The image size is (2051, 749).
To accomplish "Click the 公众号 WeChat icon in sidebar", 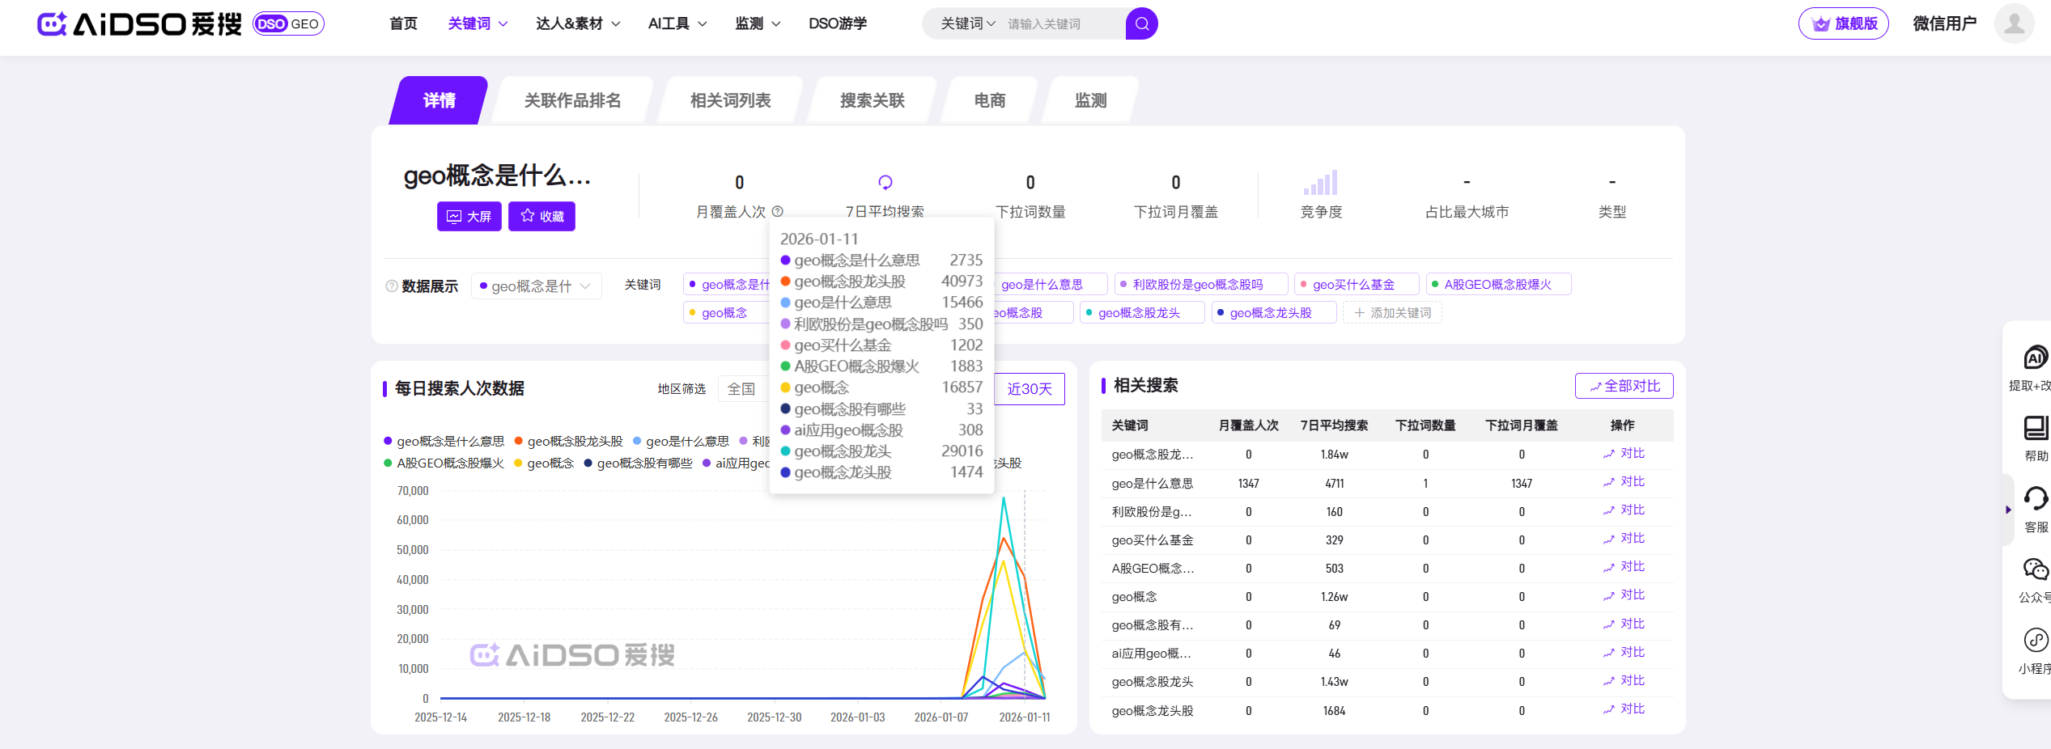I will click(x=2035, y=570).
